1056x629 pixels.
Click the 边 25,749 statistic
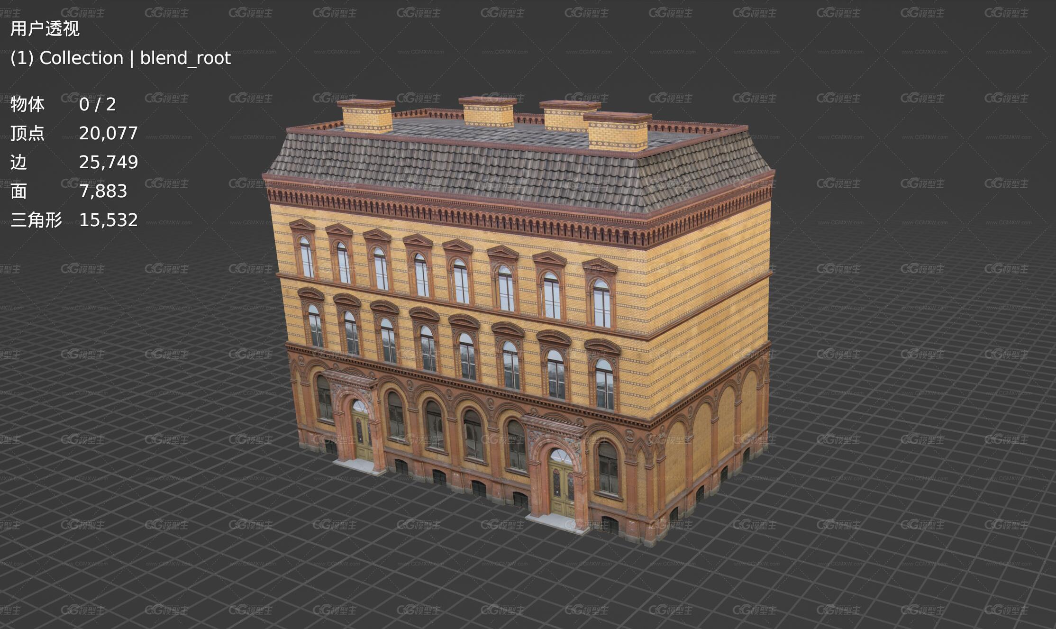(x=74, y=162)
